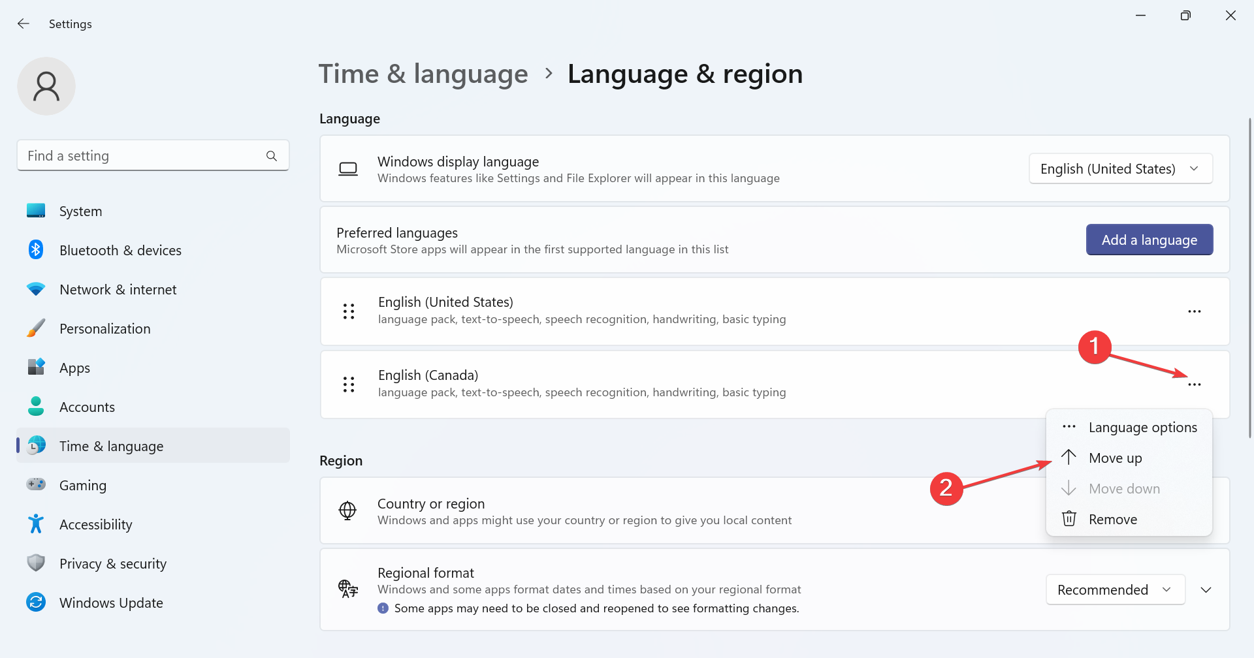Click the Windows Update sync icon
This screenshot has width=1254, height=658.
pos(36,602)
